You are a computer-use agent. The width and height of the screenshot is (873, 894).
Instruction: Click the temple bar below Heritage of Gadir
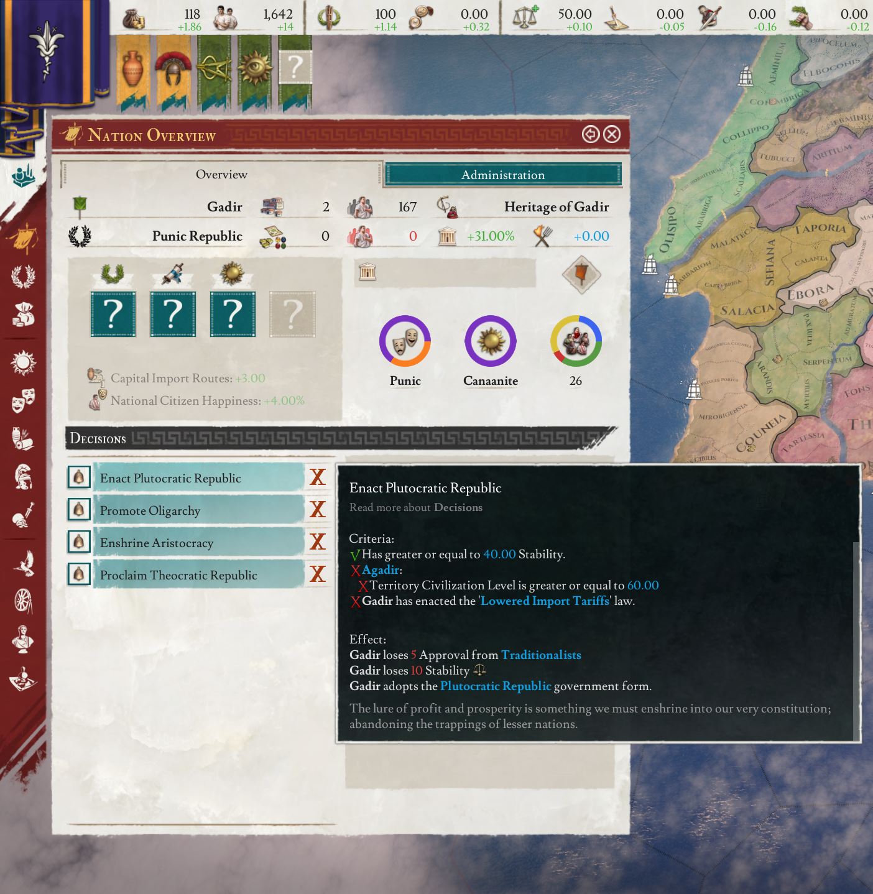click(445, 273)
